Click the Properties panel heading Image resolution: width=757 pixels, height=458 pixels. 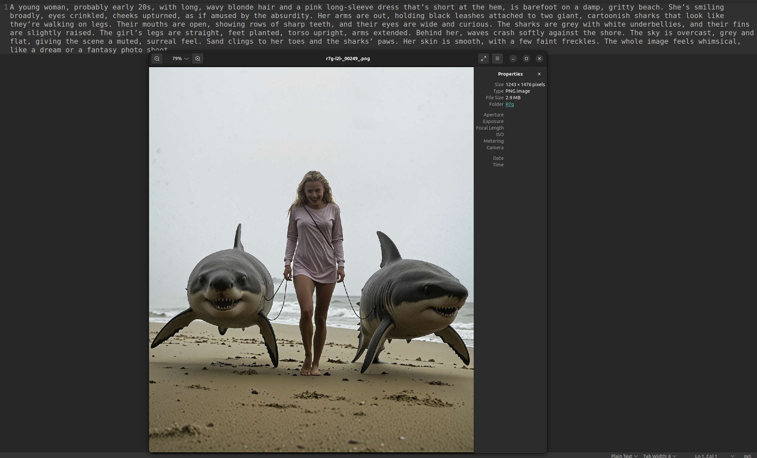[x=510, y=74]
